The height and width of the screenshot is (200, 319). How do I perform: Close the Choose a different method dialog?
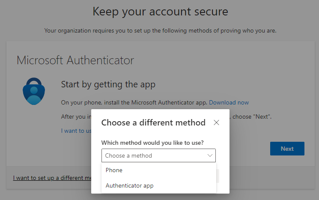point(216,123)
